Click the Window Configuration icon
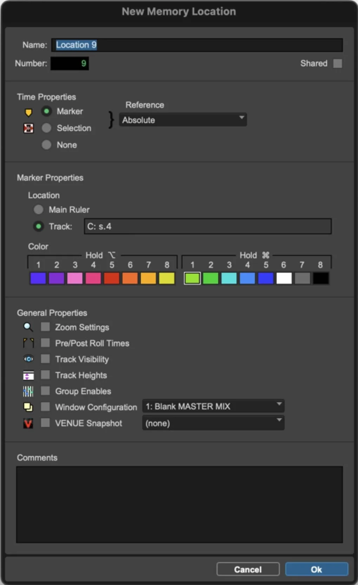The height and width of the screenshot is (585, 358). point(28,407)
